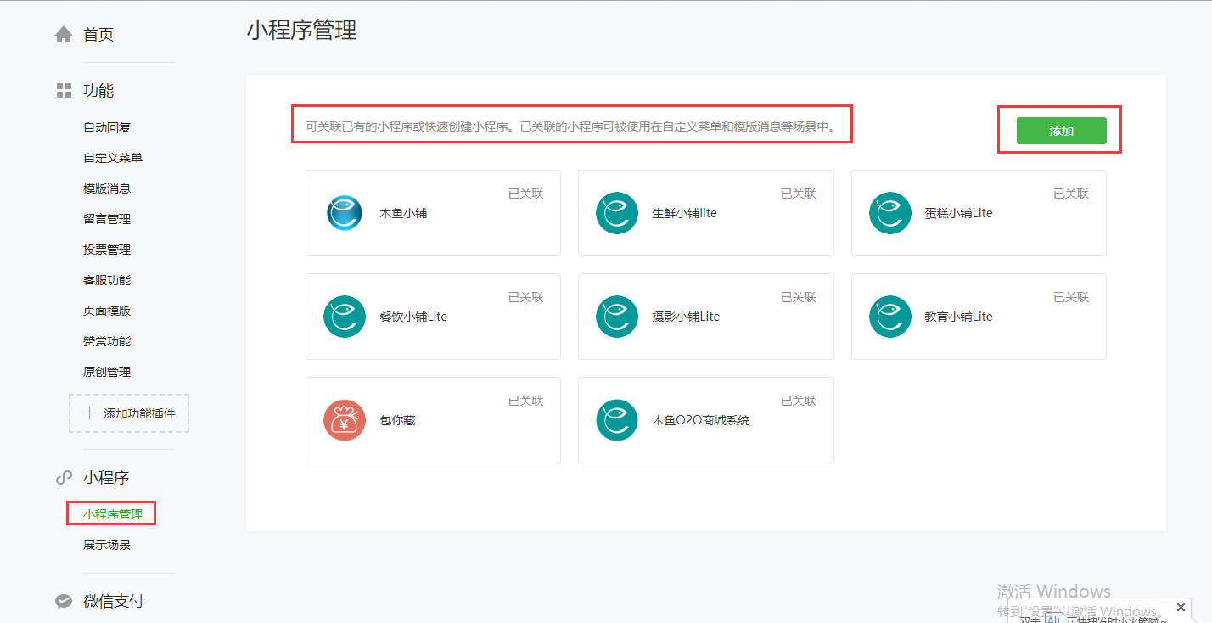
Task: Click the 摄影小铺Lite logo icon
Action: (x=617, y=317)
